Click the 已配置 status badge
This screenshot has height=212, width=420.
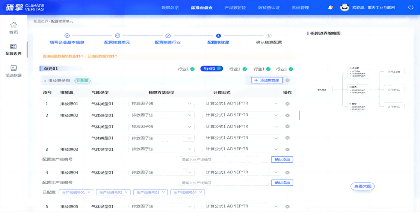[83, 80]
